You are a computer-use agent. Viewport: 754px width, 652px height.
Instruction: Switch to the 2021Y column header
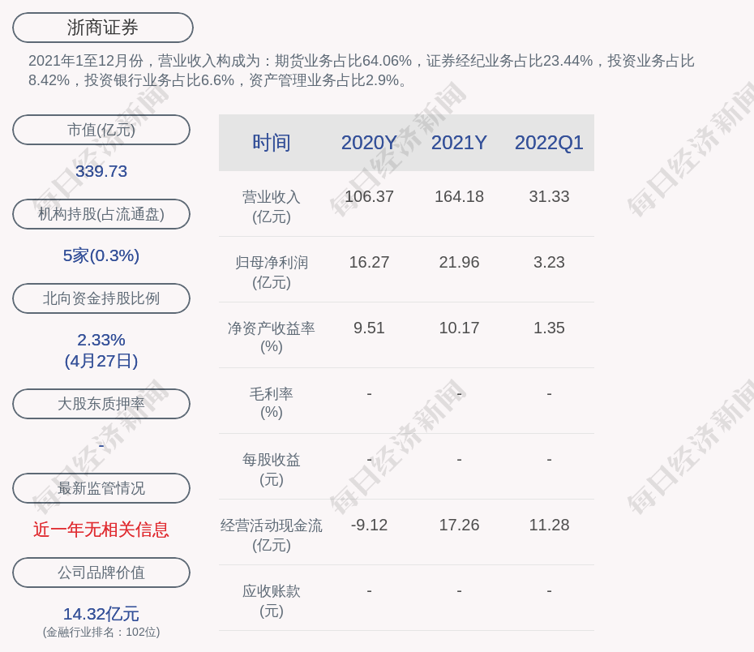click(459, 143)
